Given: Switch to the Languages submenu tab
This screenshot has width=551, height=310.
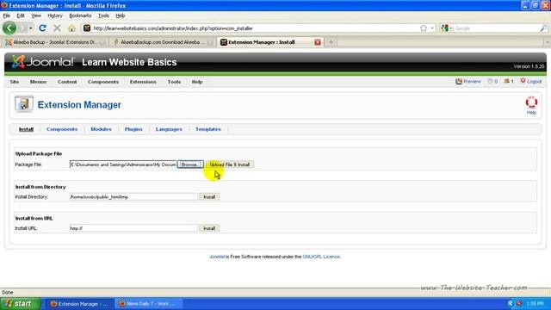Looking at the screenshot, I should point(169,129).
